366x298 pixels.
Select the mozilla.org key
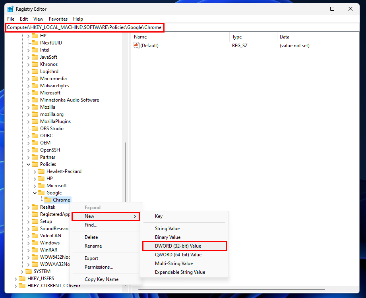52,114
